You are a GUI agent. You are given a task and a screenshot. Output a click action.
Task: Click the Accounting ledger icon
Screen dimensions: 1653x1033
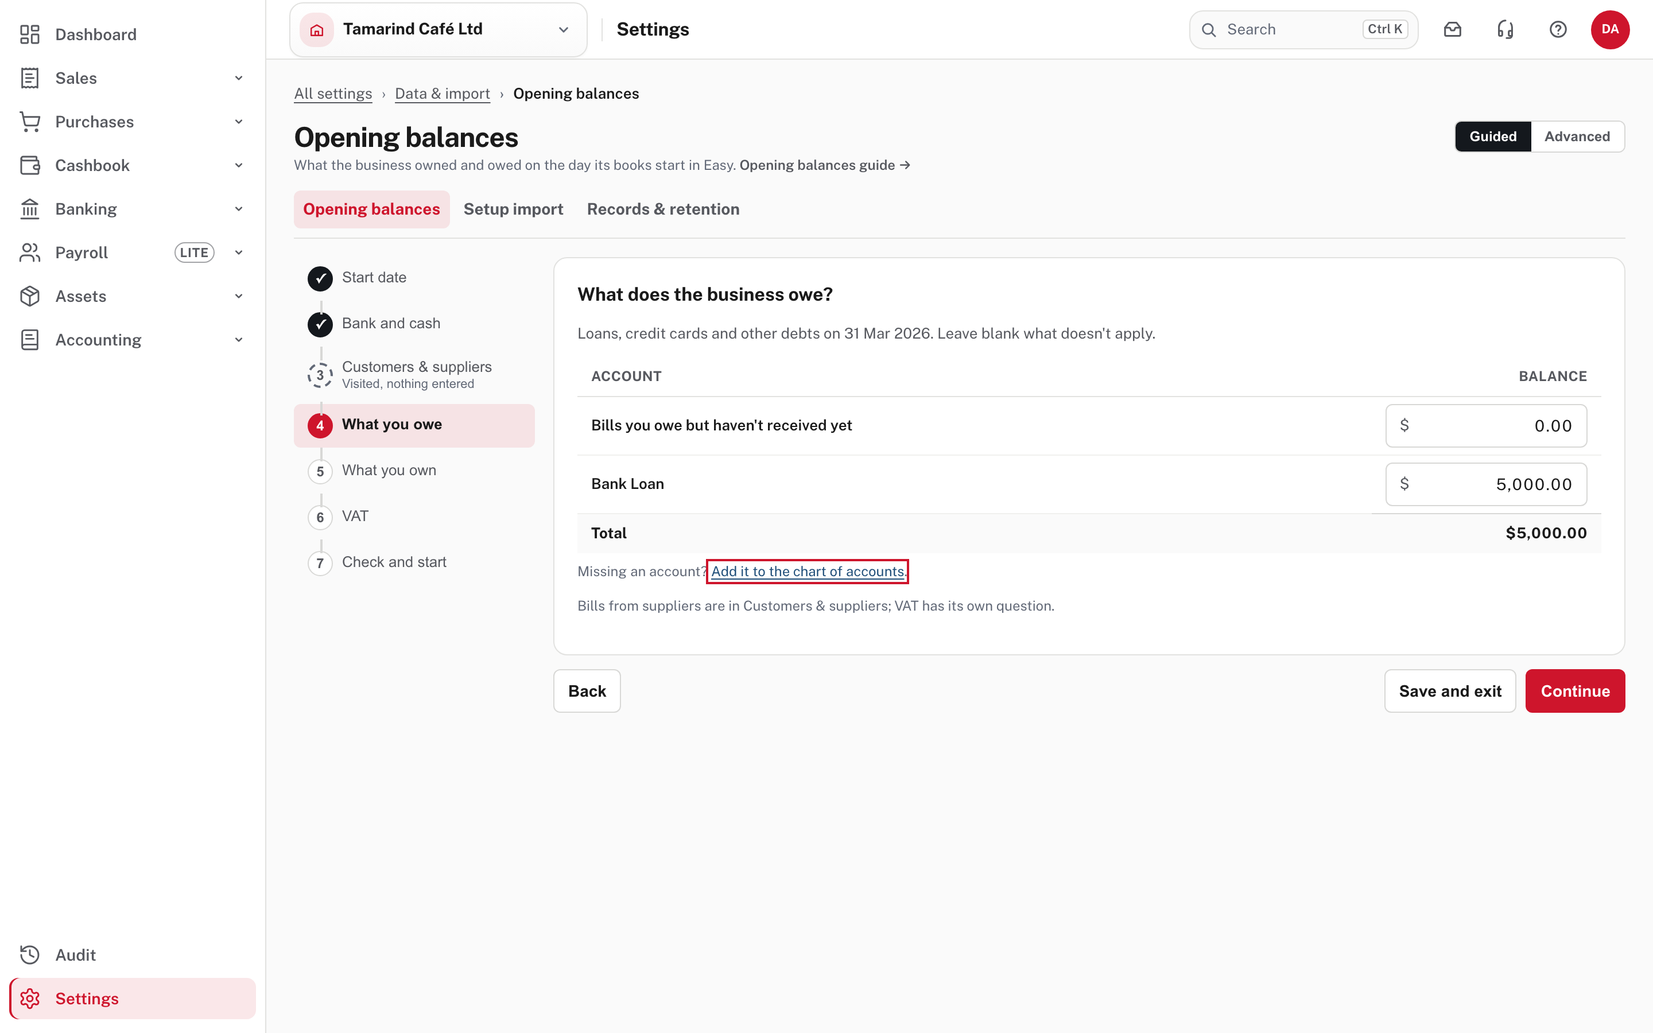pyautogui.click(x=29, y=340)
